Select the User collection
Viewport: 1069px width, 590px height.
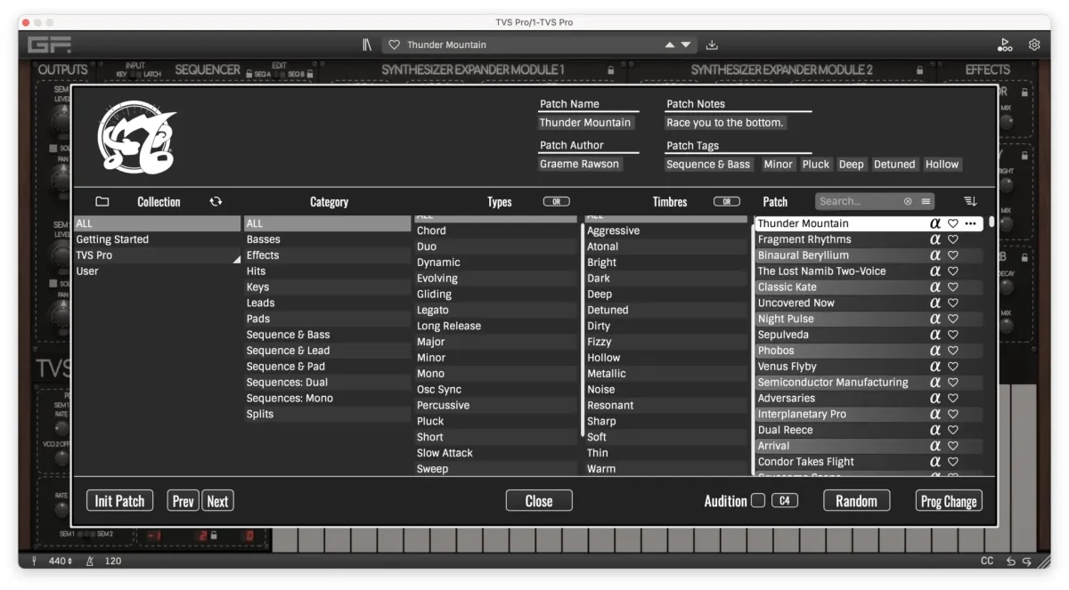[158, 271]
